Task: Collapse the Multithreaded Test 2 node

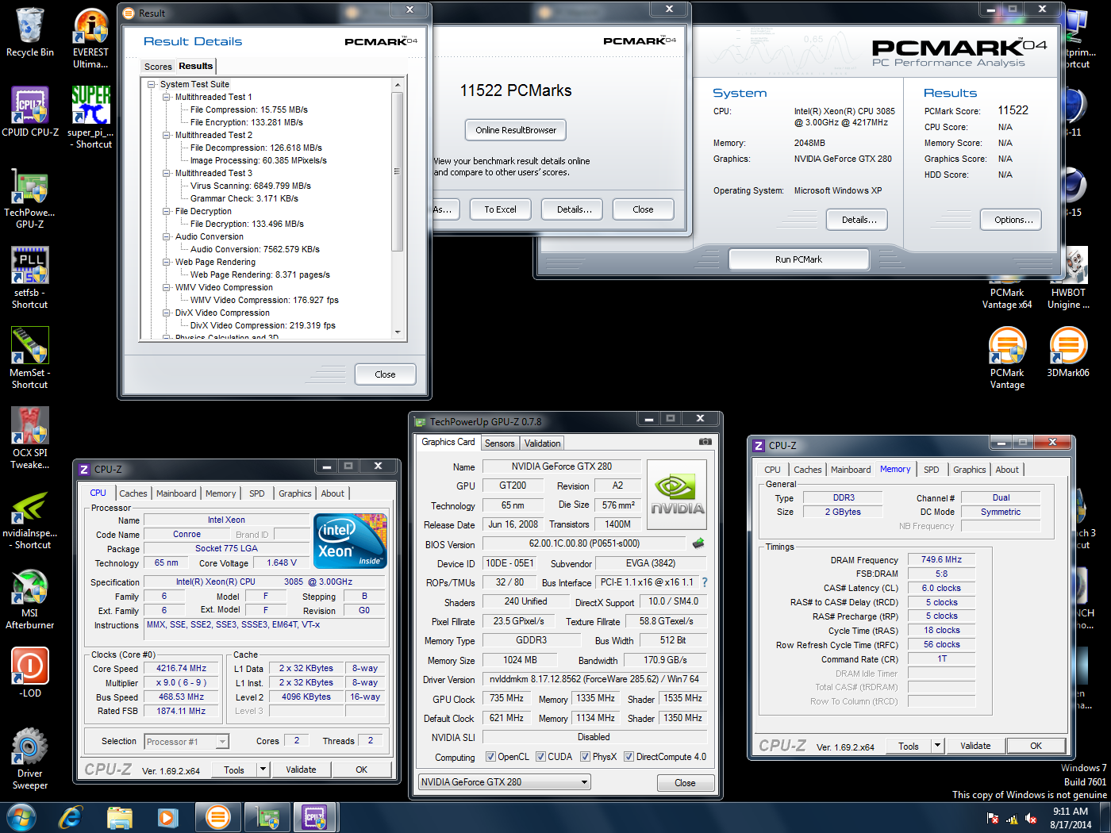Action: coord(167,135)
